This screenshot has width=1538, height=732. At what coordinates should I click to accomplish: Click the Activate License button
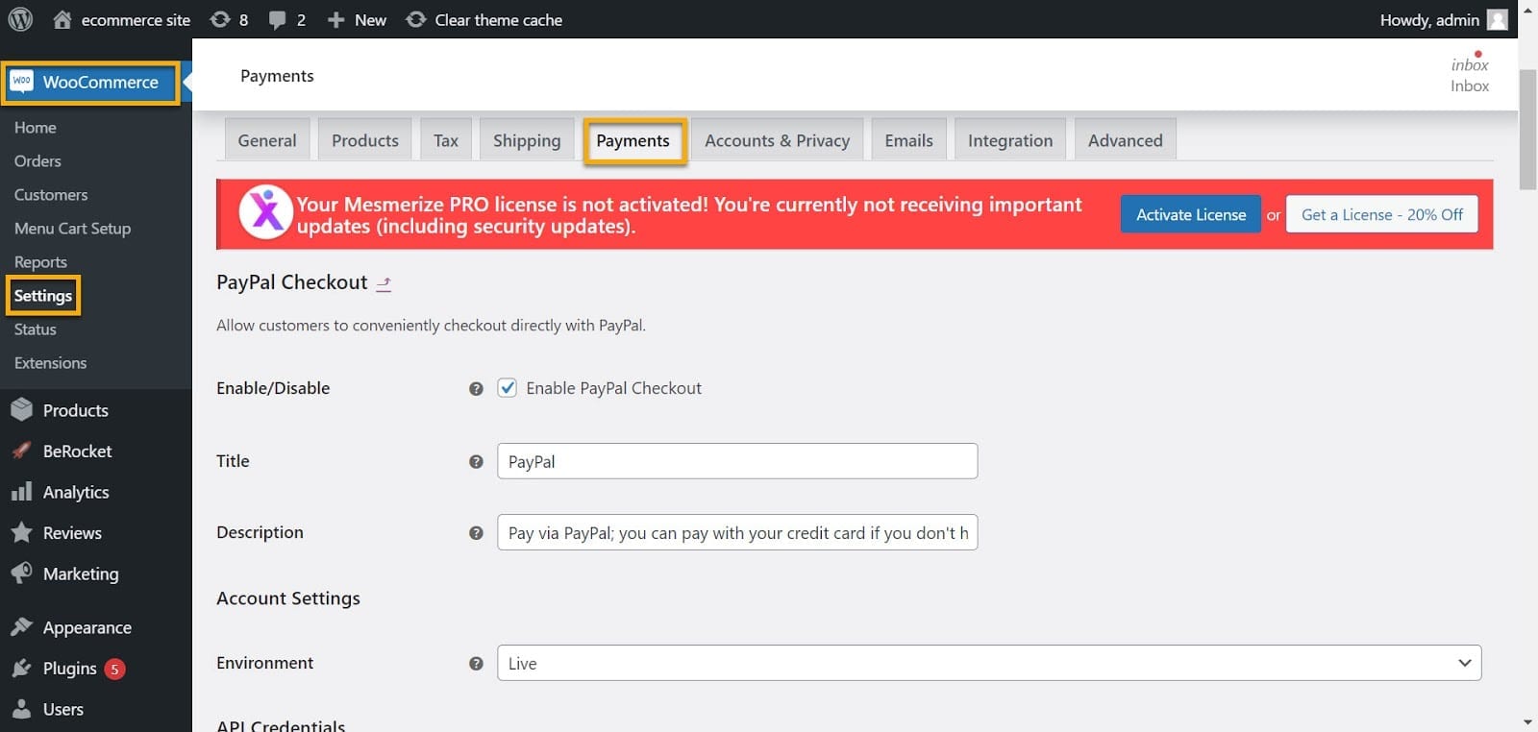click(1191, 214)
